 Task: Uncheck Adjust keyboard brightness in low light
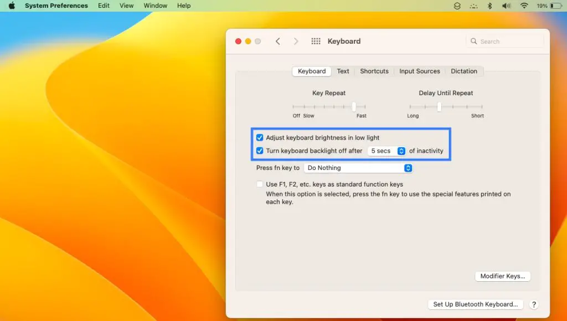pos(260,137)
